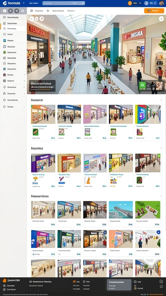Select the highlighted white item in the left sidebar
166x296 pixels.
click(13, 29)
